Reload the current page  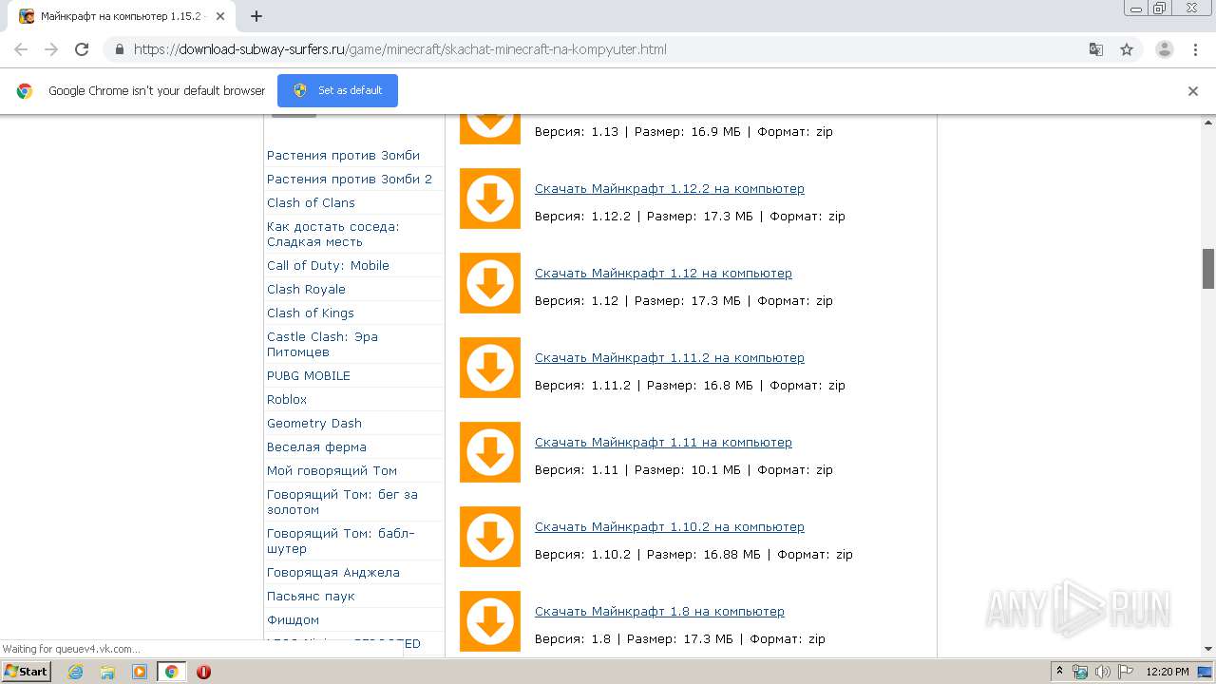(82, 49)
